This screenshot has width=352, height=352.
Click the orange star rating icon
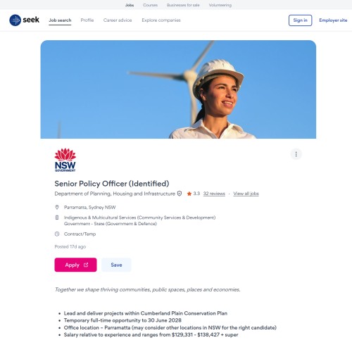pos(189,194)
